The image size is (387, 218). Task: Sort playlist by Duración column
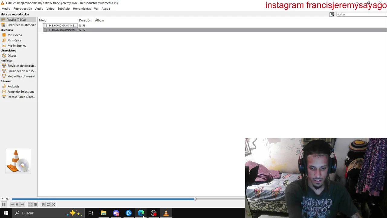click(86, 20)
